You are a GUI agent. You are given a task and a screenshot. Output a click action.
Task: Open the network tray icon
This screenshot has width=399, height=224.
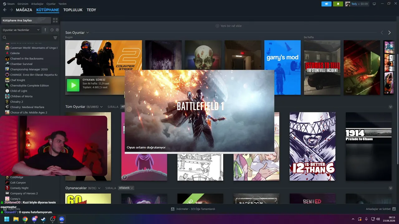click(x=373, y=219)
